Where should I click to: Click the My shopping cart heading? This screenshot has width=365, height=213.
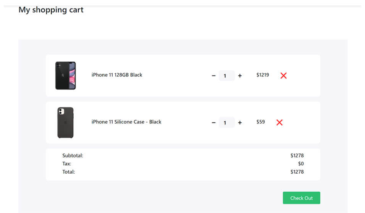click(51, 10)
